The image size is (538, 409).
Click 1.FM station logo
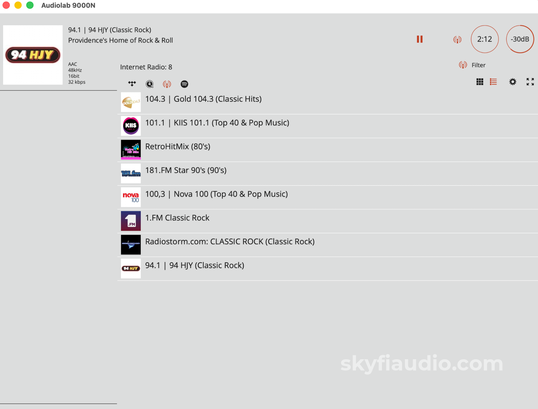pos(131,221)
